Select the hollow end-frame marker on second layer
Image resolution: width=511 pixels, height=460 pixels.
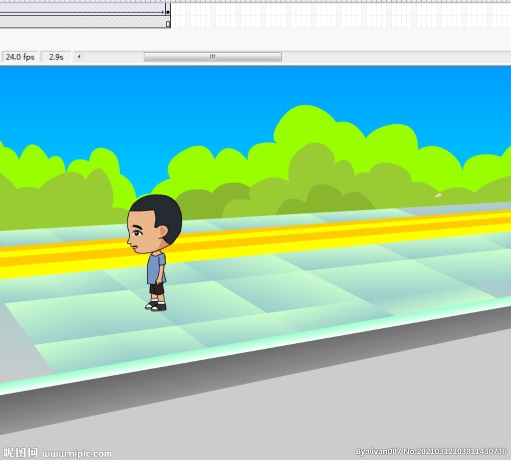pos(168,23)
